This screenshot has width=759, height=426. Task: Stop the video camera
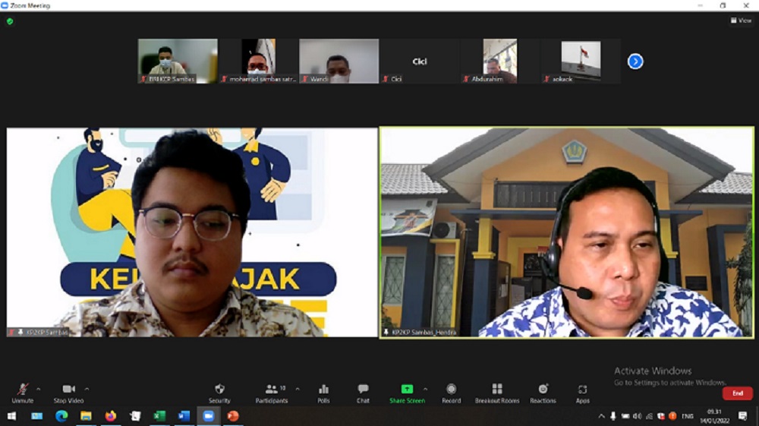tap(68, 393)
